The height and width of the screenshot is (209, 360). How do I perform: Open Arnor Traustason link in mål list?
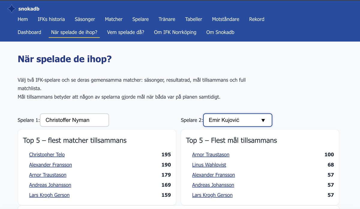[211, 155]
